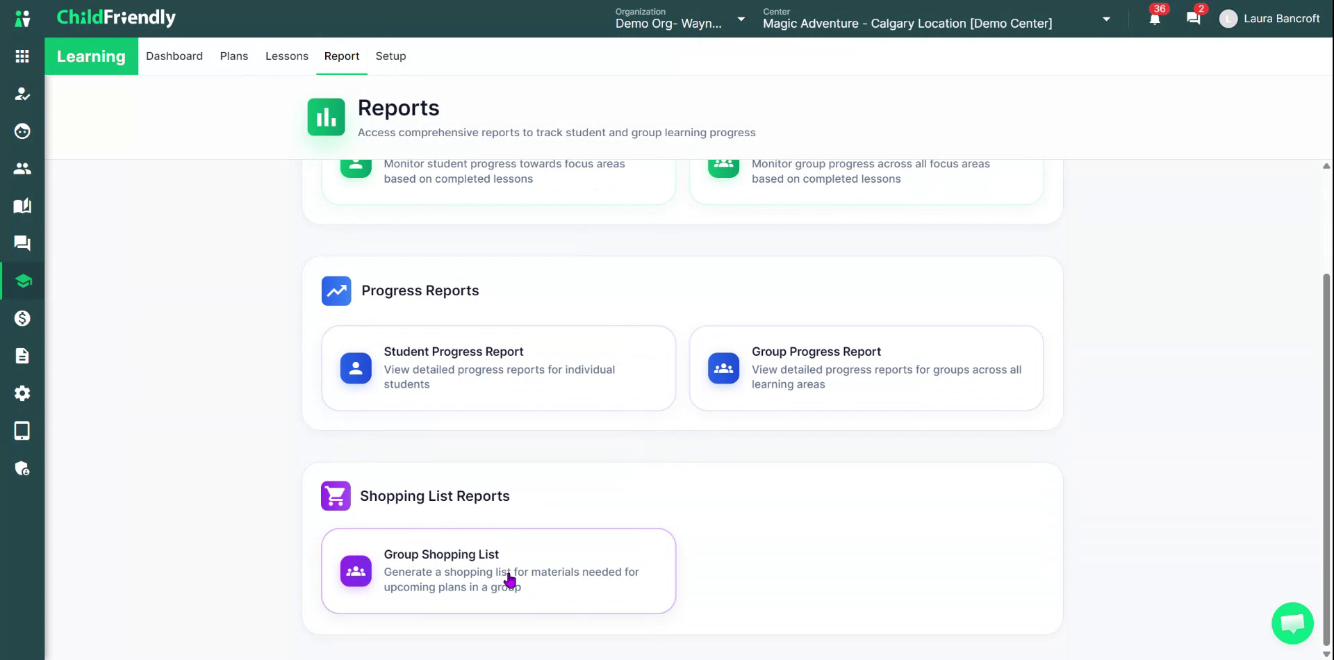This screenshot has height=660, width=1334.
Task: Switch to the Plans tab
Action: click(x=234, y=56)
